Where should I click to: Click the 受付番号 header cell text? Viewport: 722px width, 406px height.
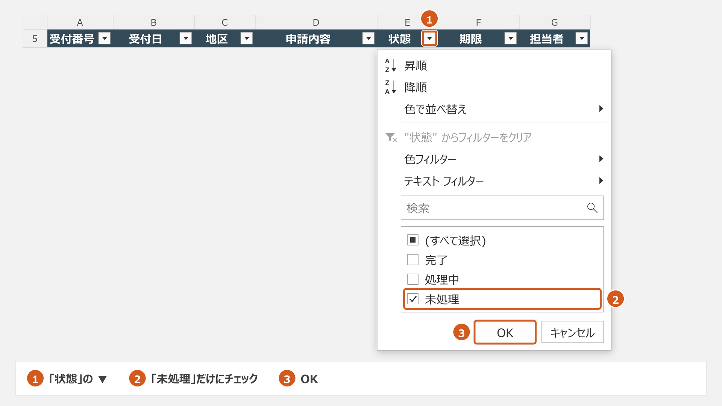pyautogui.click(x=72, y=39)
